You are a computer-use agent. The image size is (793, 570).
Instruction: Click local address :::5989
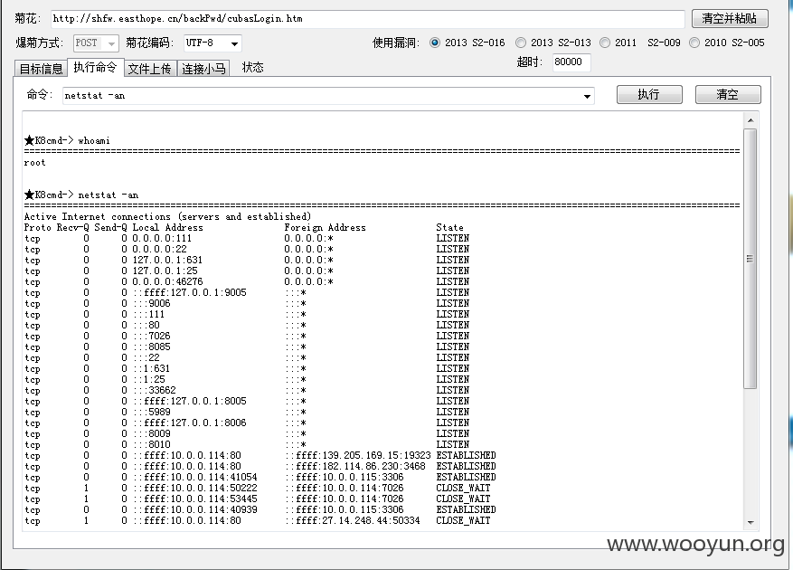coord(152,412)
